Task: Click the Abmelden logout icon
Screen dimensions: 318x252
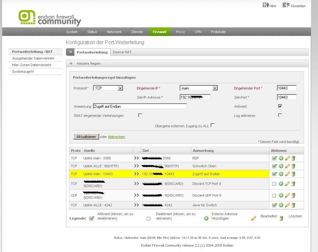Action: tap(286, 5)
